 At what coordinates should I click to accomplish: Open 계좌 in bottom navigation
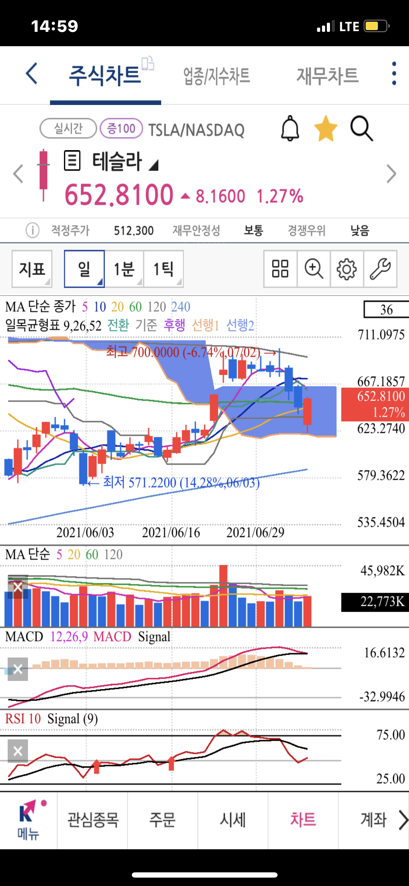373,820
